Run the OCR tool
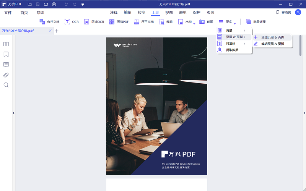 (x=72, y=22)
